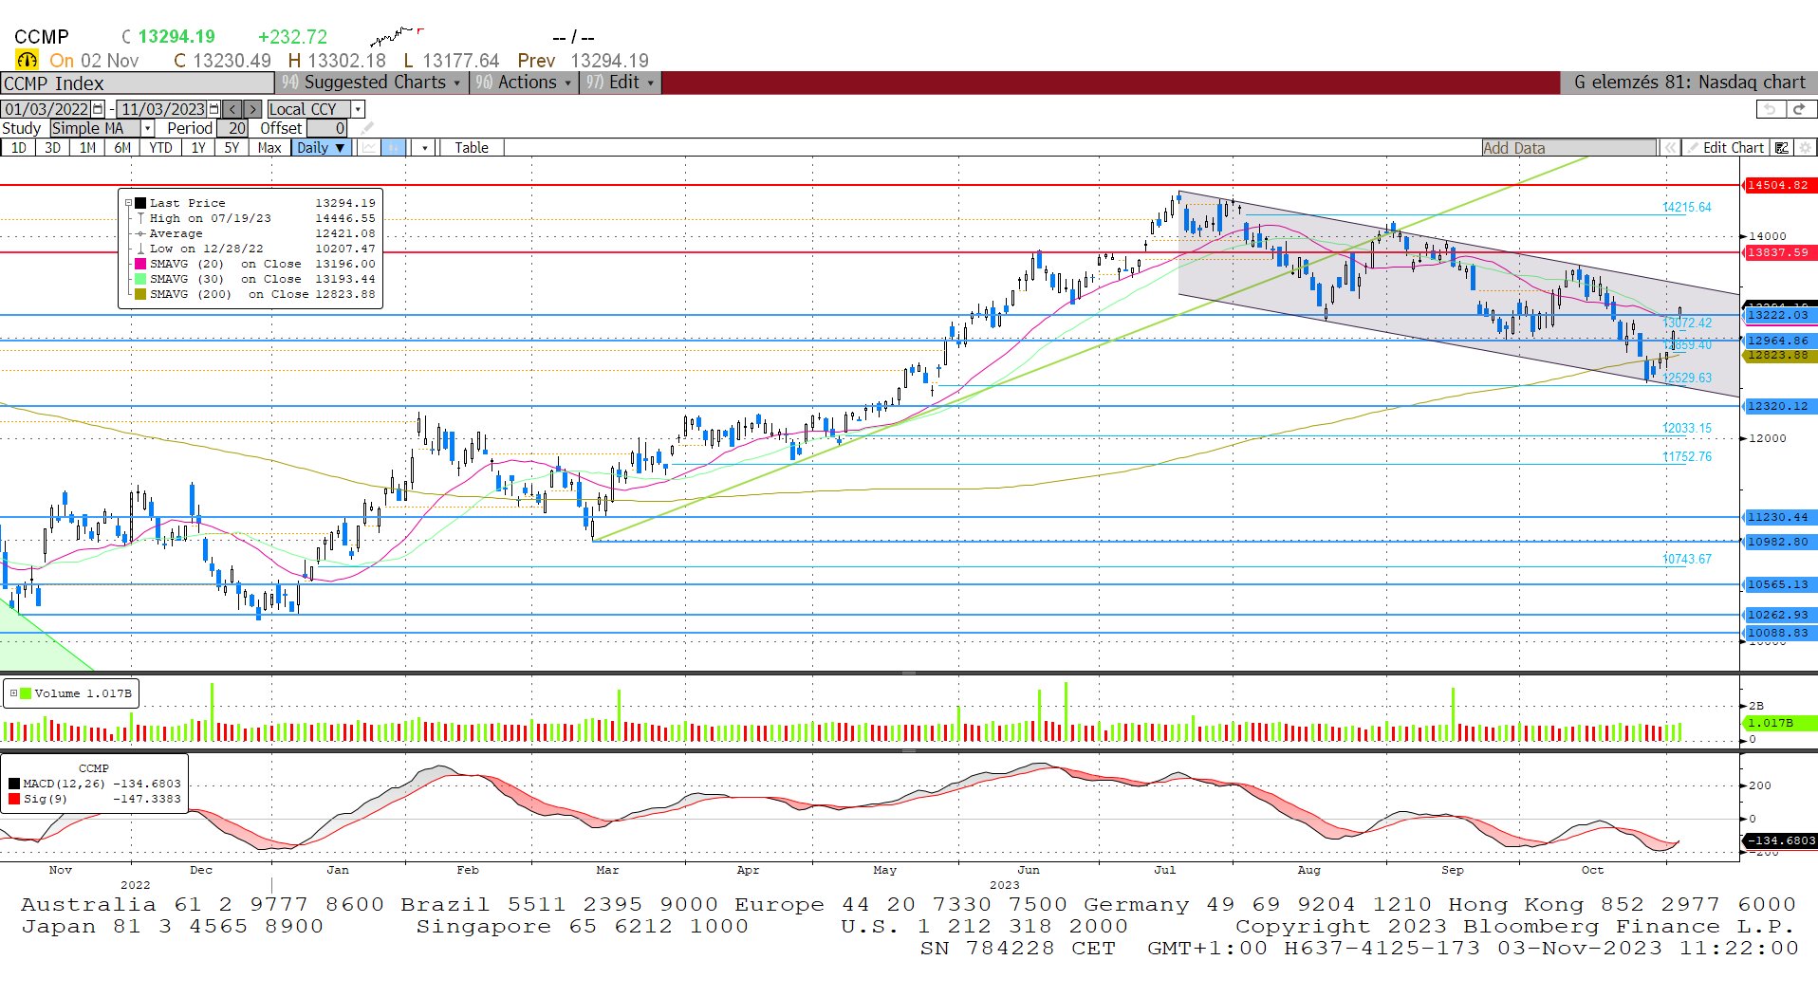Open end date calendar picker
The image size is (1818, 997).
[214, 109]
